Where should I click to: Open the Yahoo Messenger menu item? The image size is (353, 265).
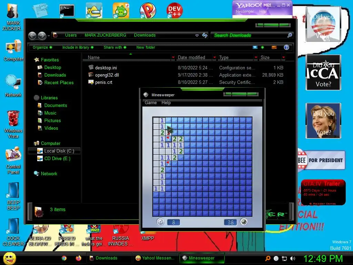[x=245, y=11]
